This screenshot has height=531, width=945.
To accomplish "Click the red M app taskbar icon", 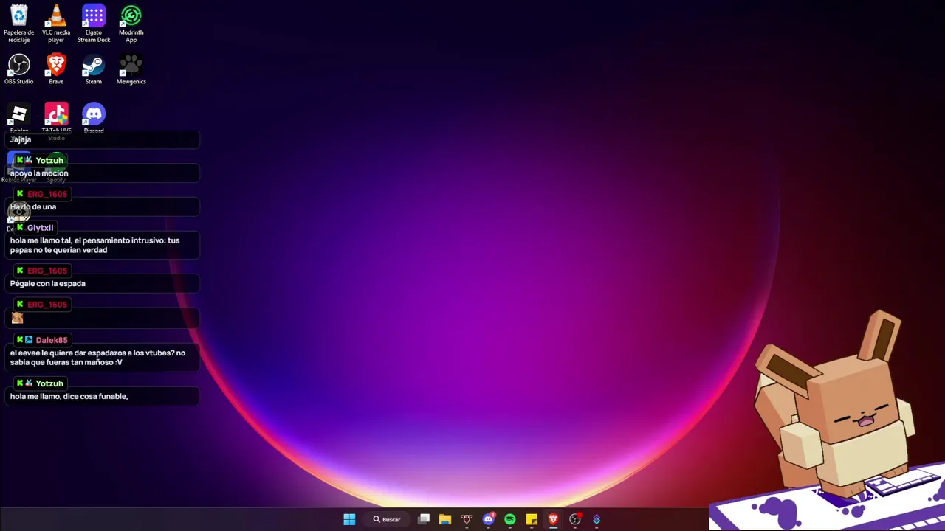I will pos(467,519).
